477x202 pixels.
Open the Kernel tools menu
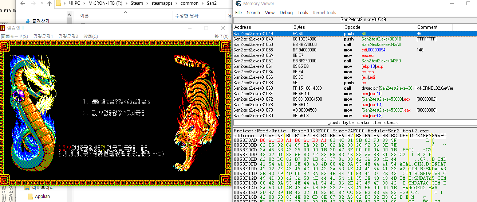[x=325, y=12]
